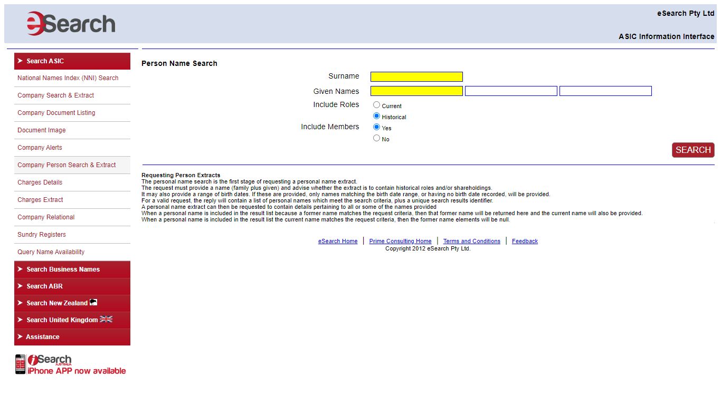This screenshot has height=405, width=721.
Task: Click the Copyright 2012 eSearch Pty Ltd. text
Action: click(428, 248)
